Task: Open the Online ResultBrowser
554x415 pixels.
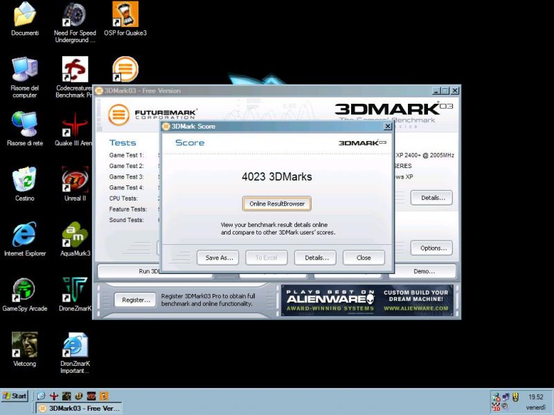Action: click(276, 203)
